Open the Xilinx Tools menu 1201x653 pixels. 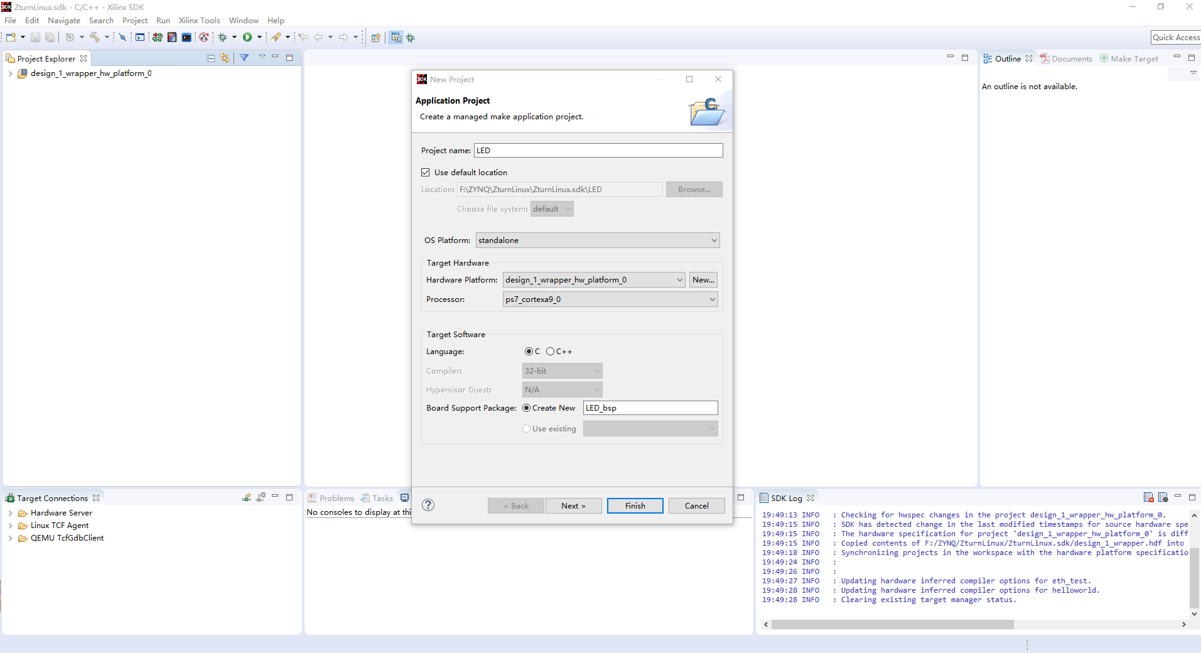click(200, 21)
